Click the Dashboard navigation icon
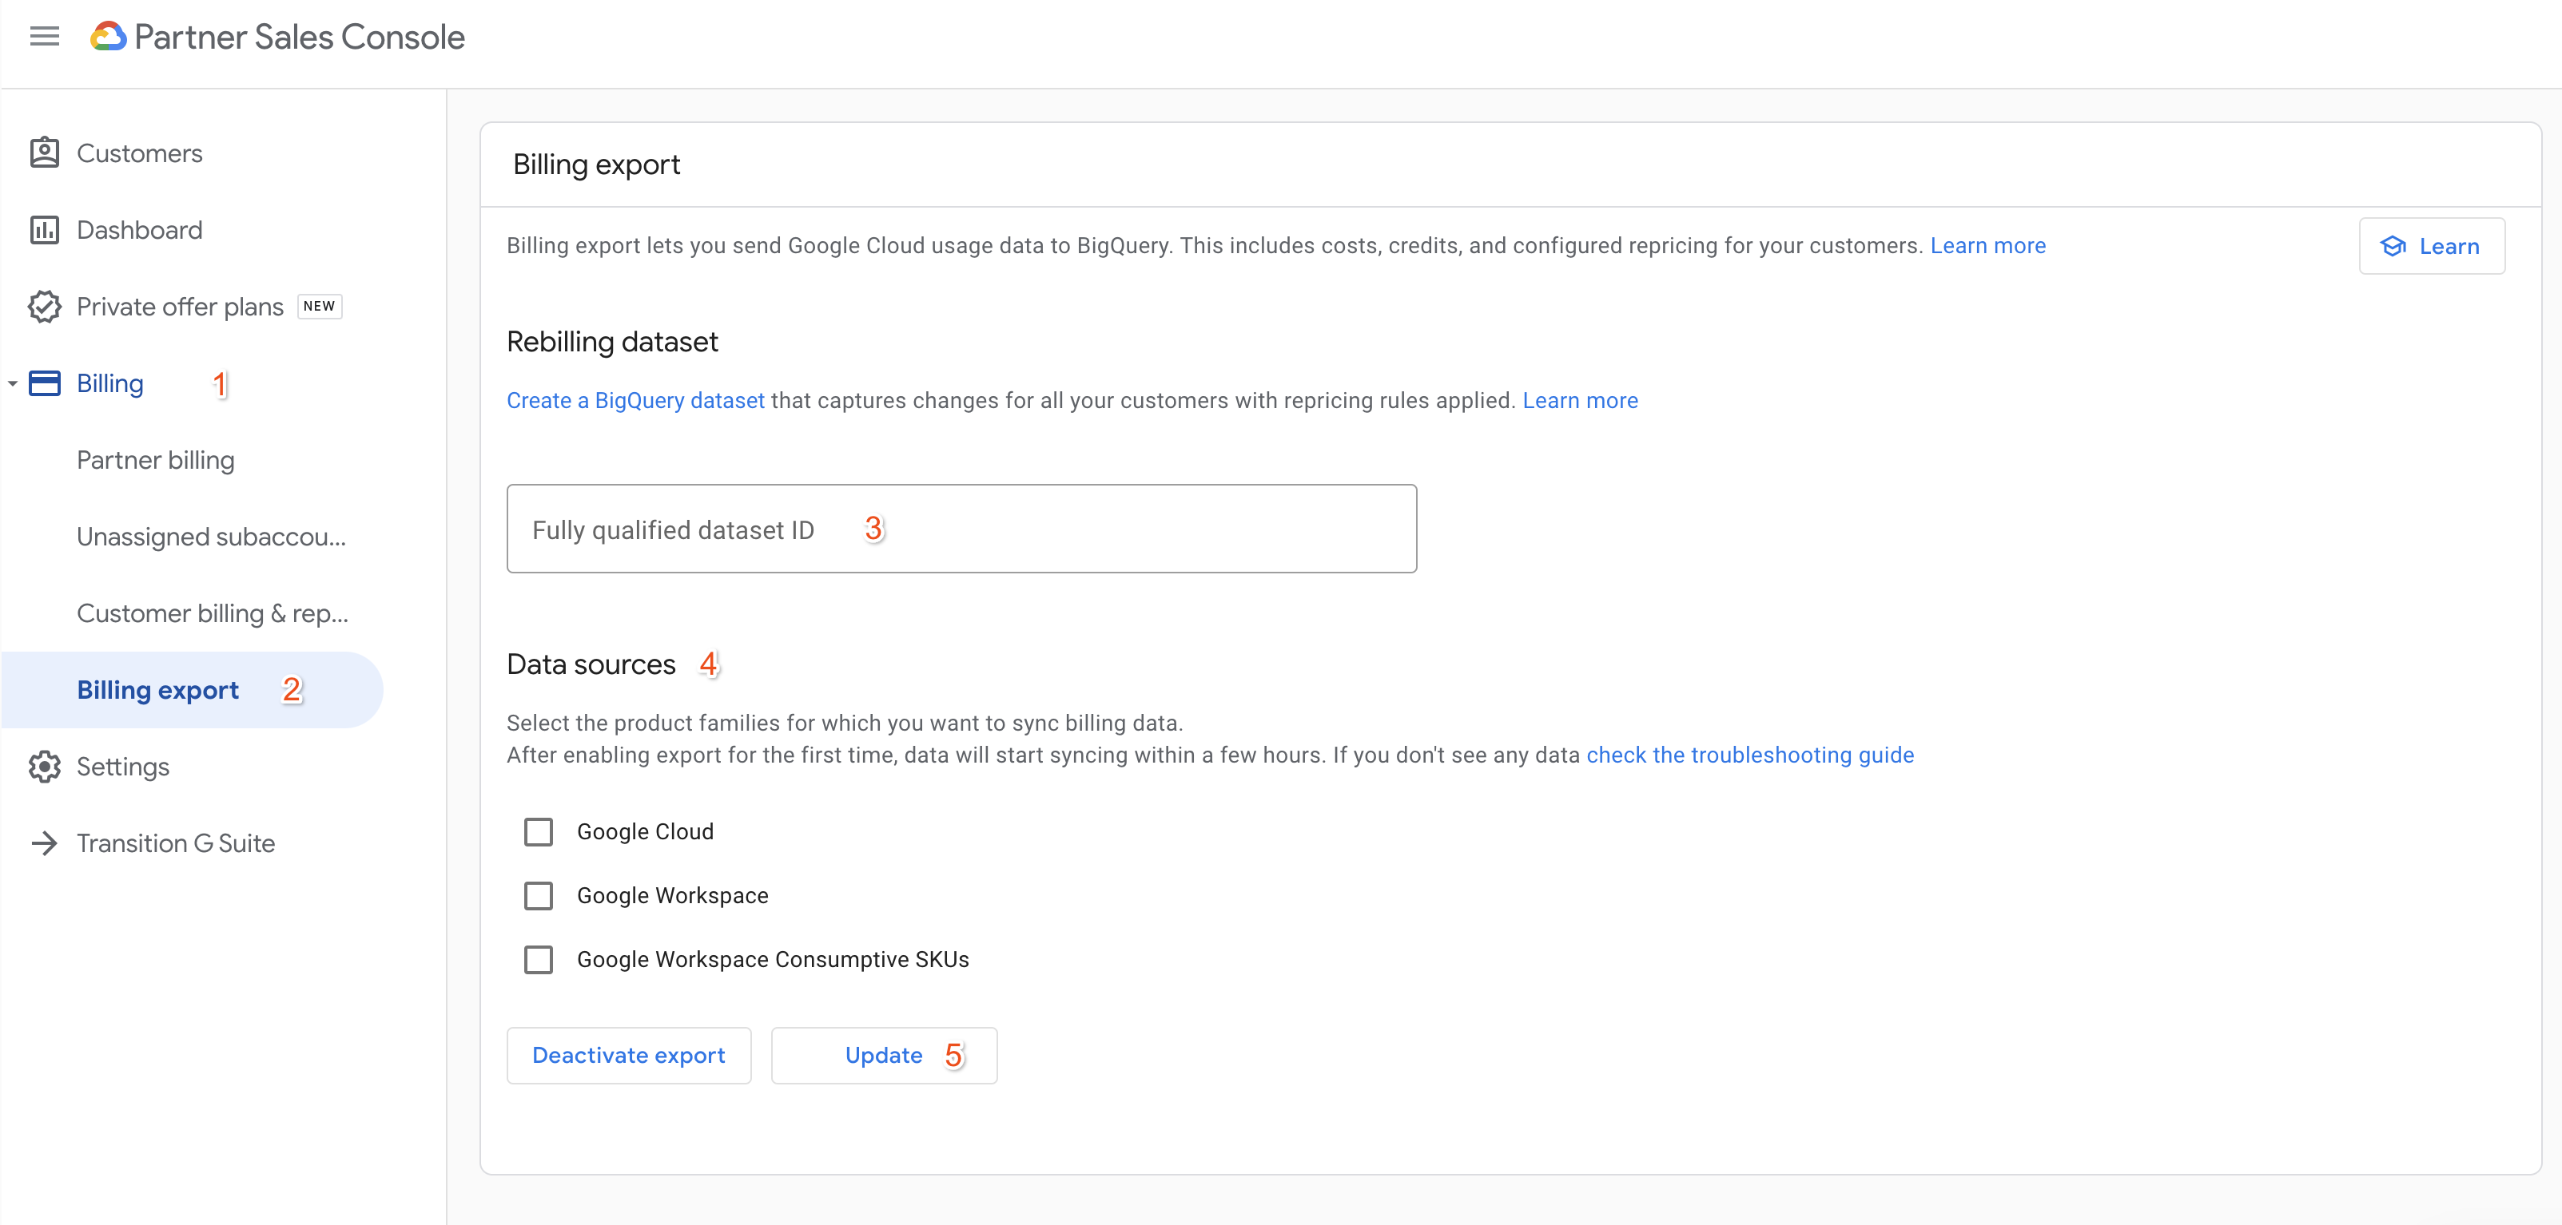Image resolution: width=2562 pixels, height=1225 pixels. tap(46, 228)
